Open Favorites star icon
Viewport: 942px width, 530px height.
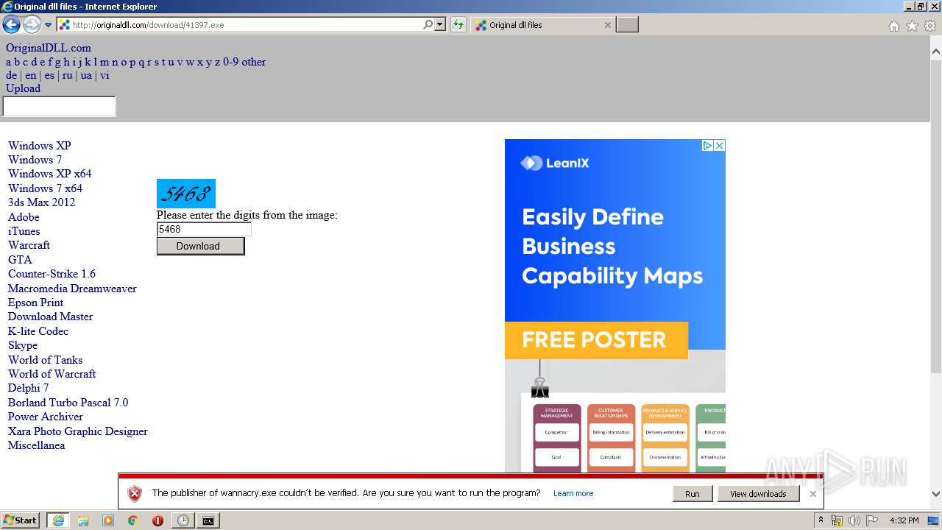[x=912, y=26]
